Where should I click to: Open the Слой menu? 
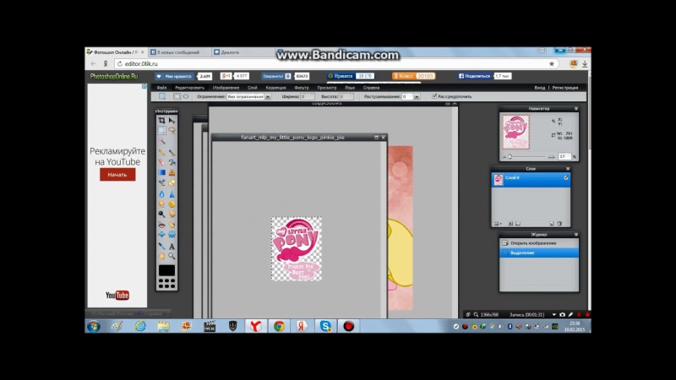point(252,88)
